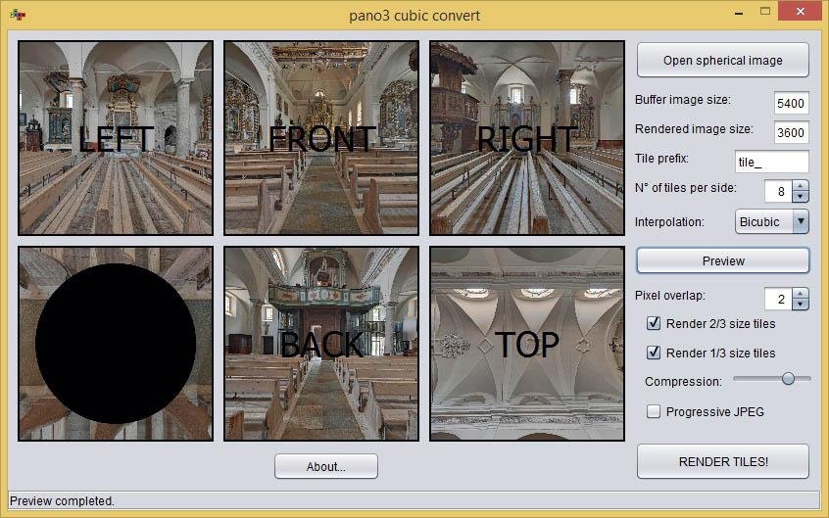Focus the Tile prefix text field
This screenshot has height=518, width=829.
click(772, 162)
